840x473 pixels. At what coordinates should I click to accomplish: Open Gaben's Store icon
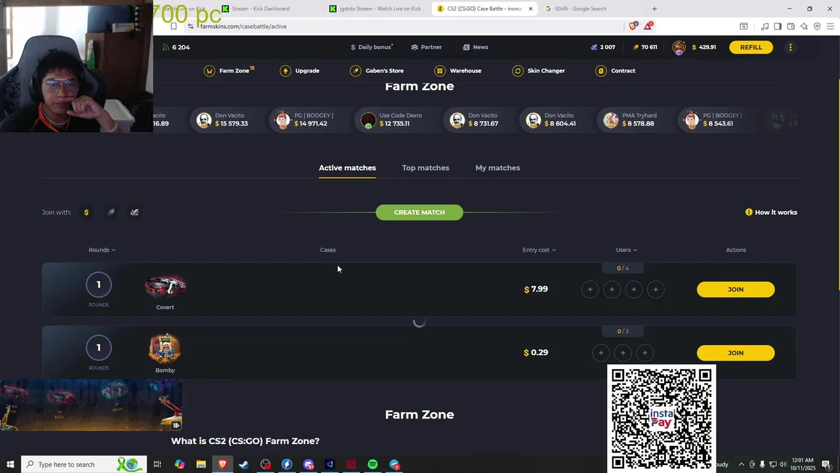pos(356,71)
